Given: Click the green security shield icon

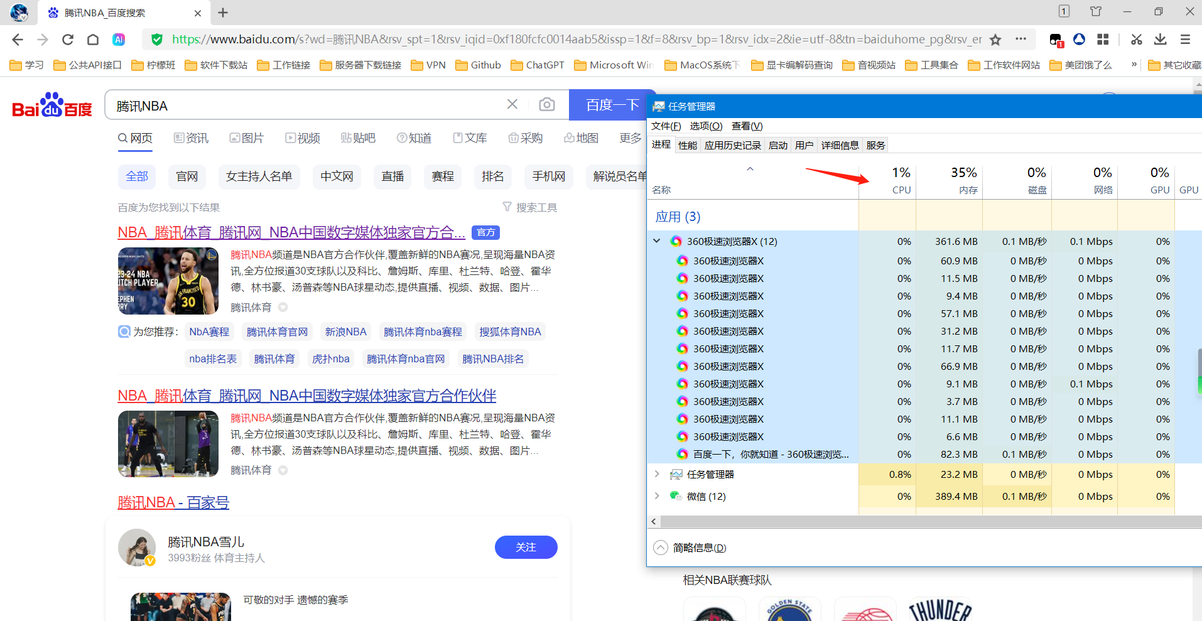Looking at the screenshot, I should click(157, 40).
